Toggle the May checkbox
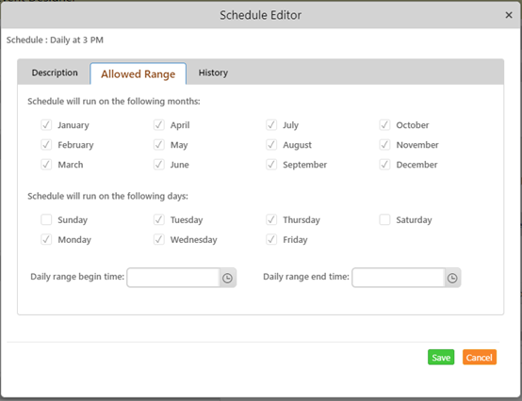Viewport: 522px width, 401px height. point(159,145)
